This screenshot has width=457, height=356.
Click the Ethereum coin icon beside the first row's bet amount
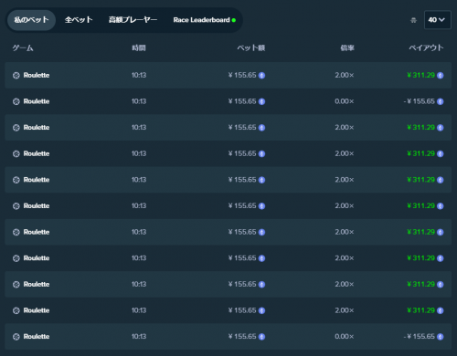(x=261, y=76)
